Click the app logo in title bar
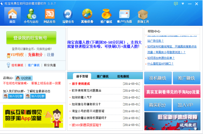203x134 pixels. [x=2, y=4]
